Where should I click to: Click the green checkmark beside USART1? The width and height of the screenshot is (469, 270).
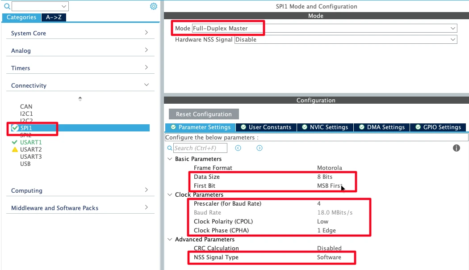tap(15, 143)
